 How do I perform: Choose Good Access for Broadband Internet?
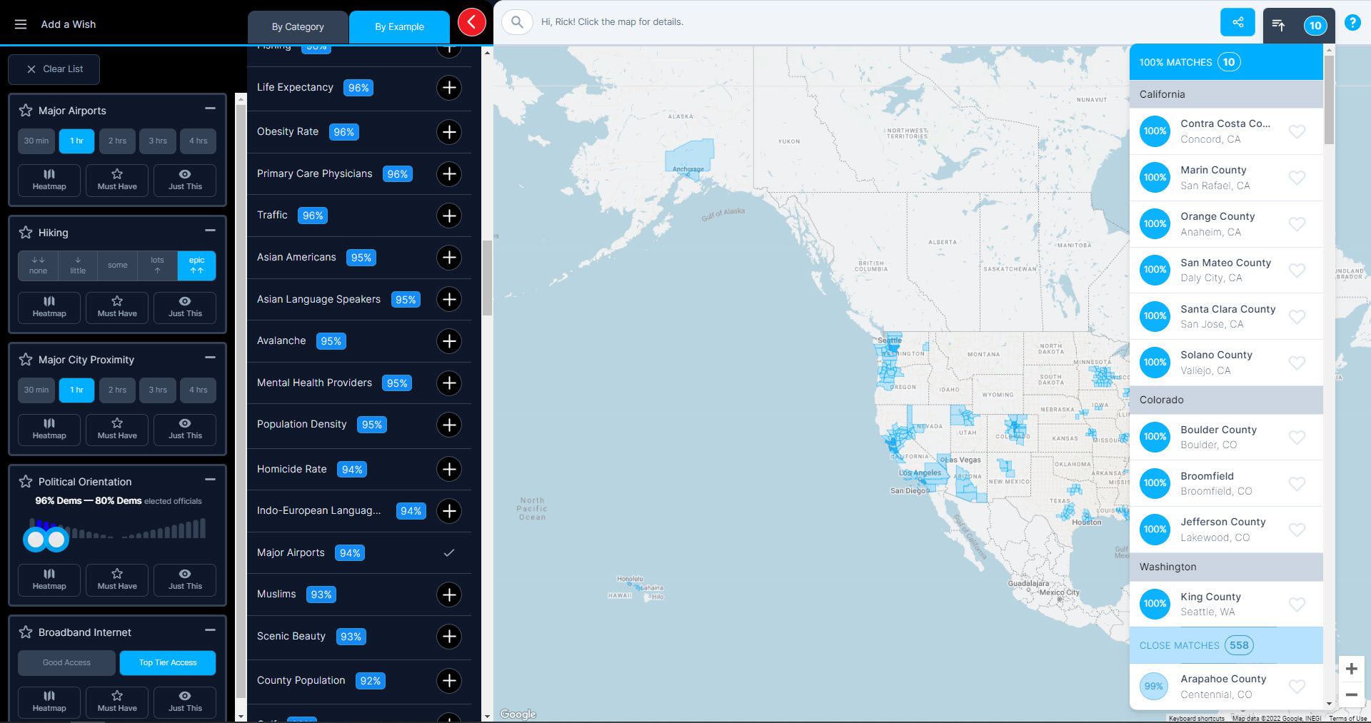tap(66, 663)
